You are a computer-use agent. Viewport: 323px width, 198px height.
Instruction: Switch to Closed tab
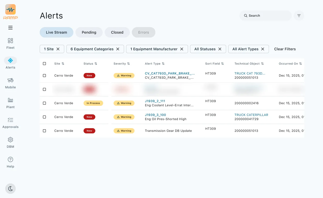tap(117, 32)
